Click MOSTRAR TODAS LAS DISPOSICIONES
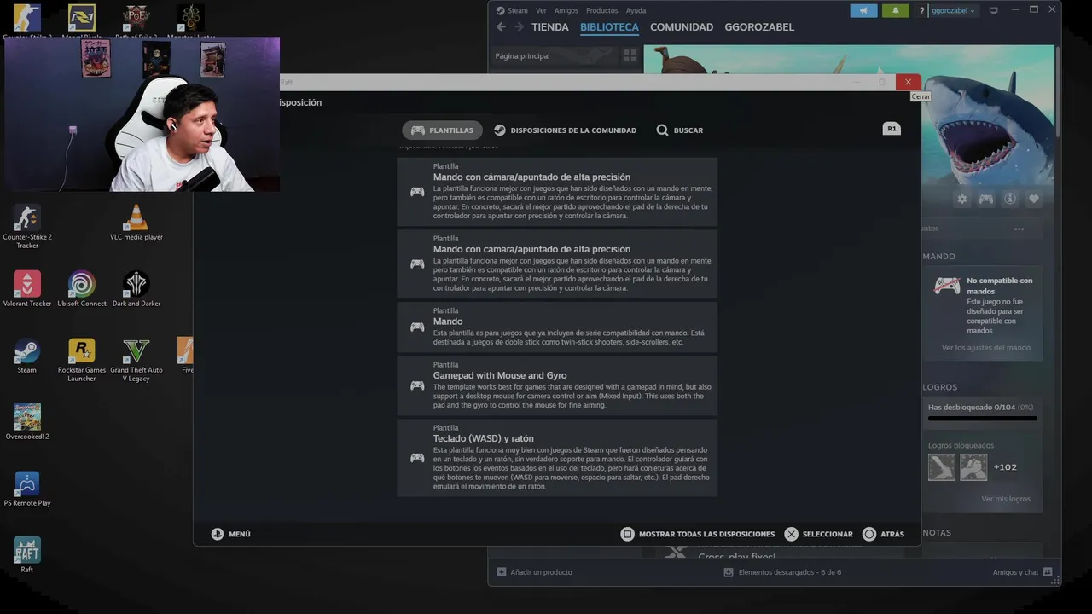This screenshot has height=614, width=1092. click(x=698, y=534)
